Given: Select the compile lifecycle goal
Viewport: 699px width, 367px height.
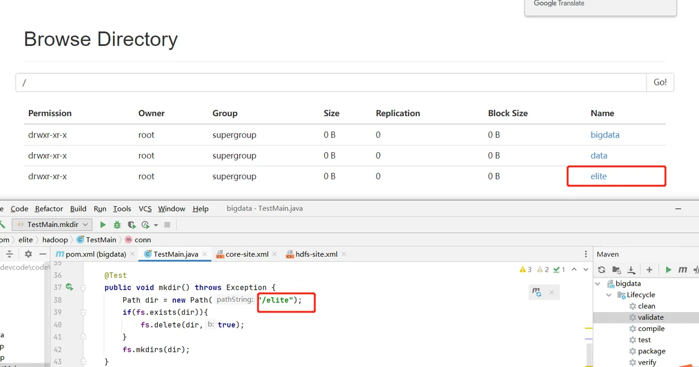Looking at the screenshot, I should click(x=651, y=329).
